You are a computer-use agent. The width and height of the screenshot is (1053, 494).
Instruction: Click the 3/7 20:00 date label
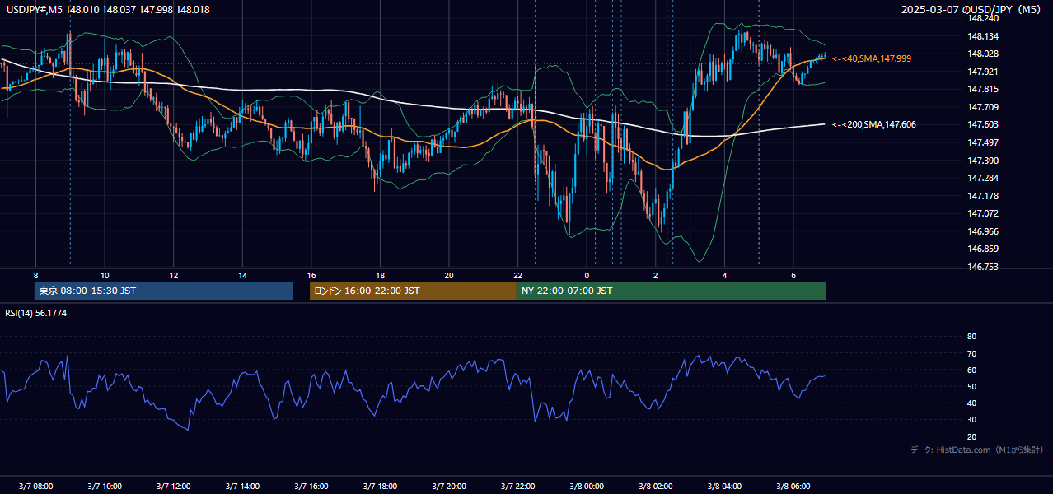[x=448, y=487]
